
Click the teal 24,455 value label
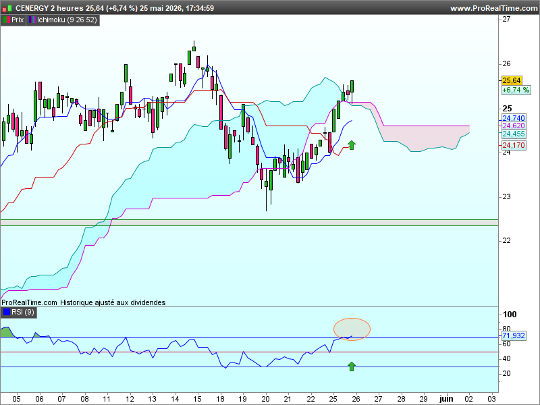514,134
